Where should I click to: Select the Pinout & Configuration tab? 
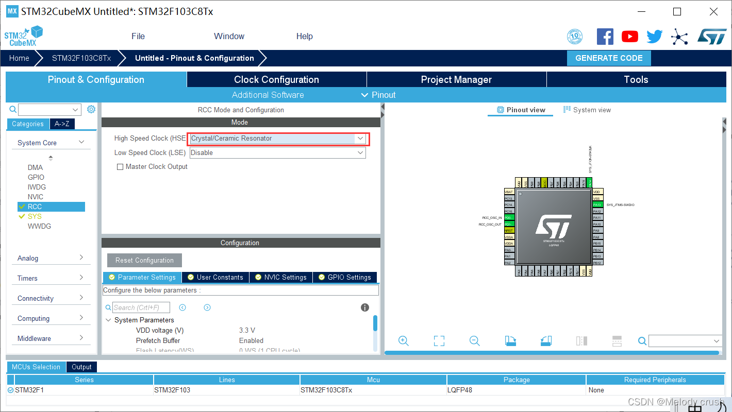pyautogui.click(x=96, y=79)
